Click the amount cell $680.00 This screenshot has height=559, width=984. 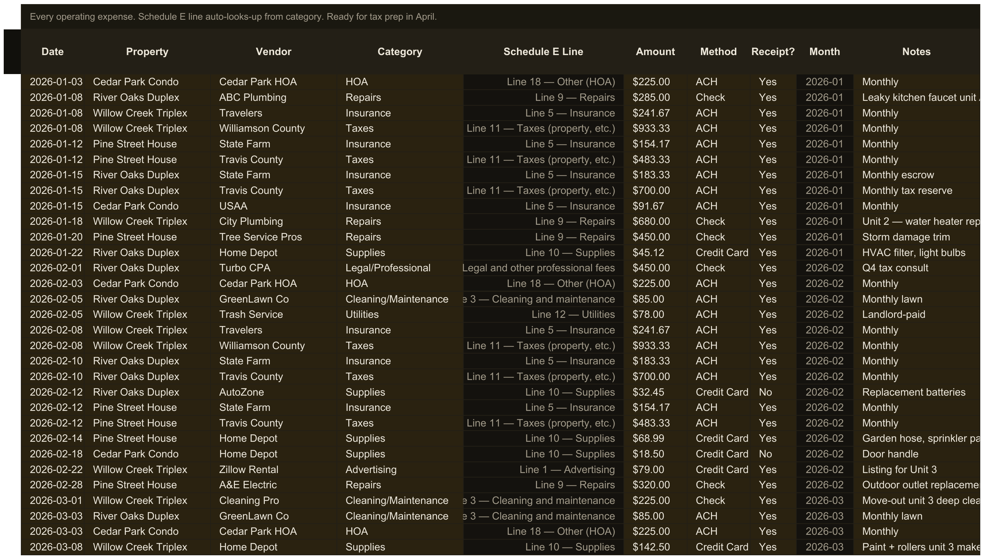click(655, 221)
